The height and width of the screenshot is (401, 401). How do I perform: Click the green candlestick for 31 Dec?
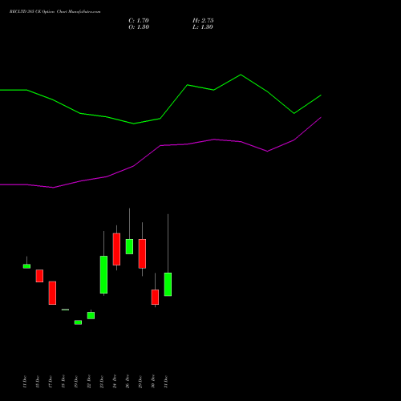[168, 285]
